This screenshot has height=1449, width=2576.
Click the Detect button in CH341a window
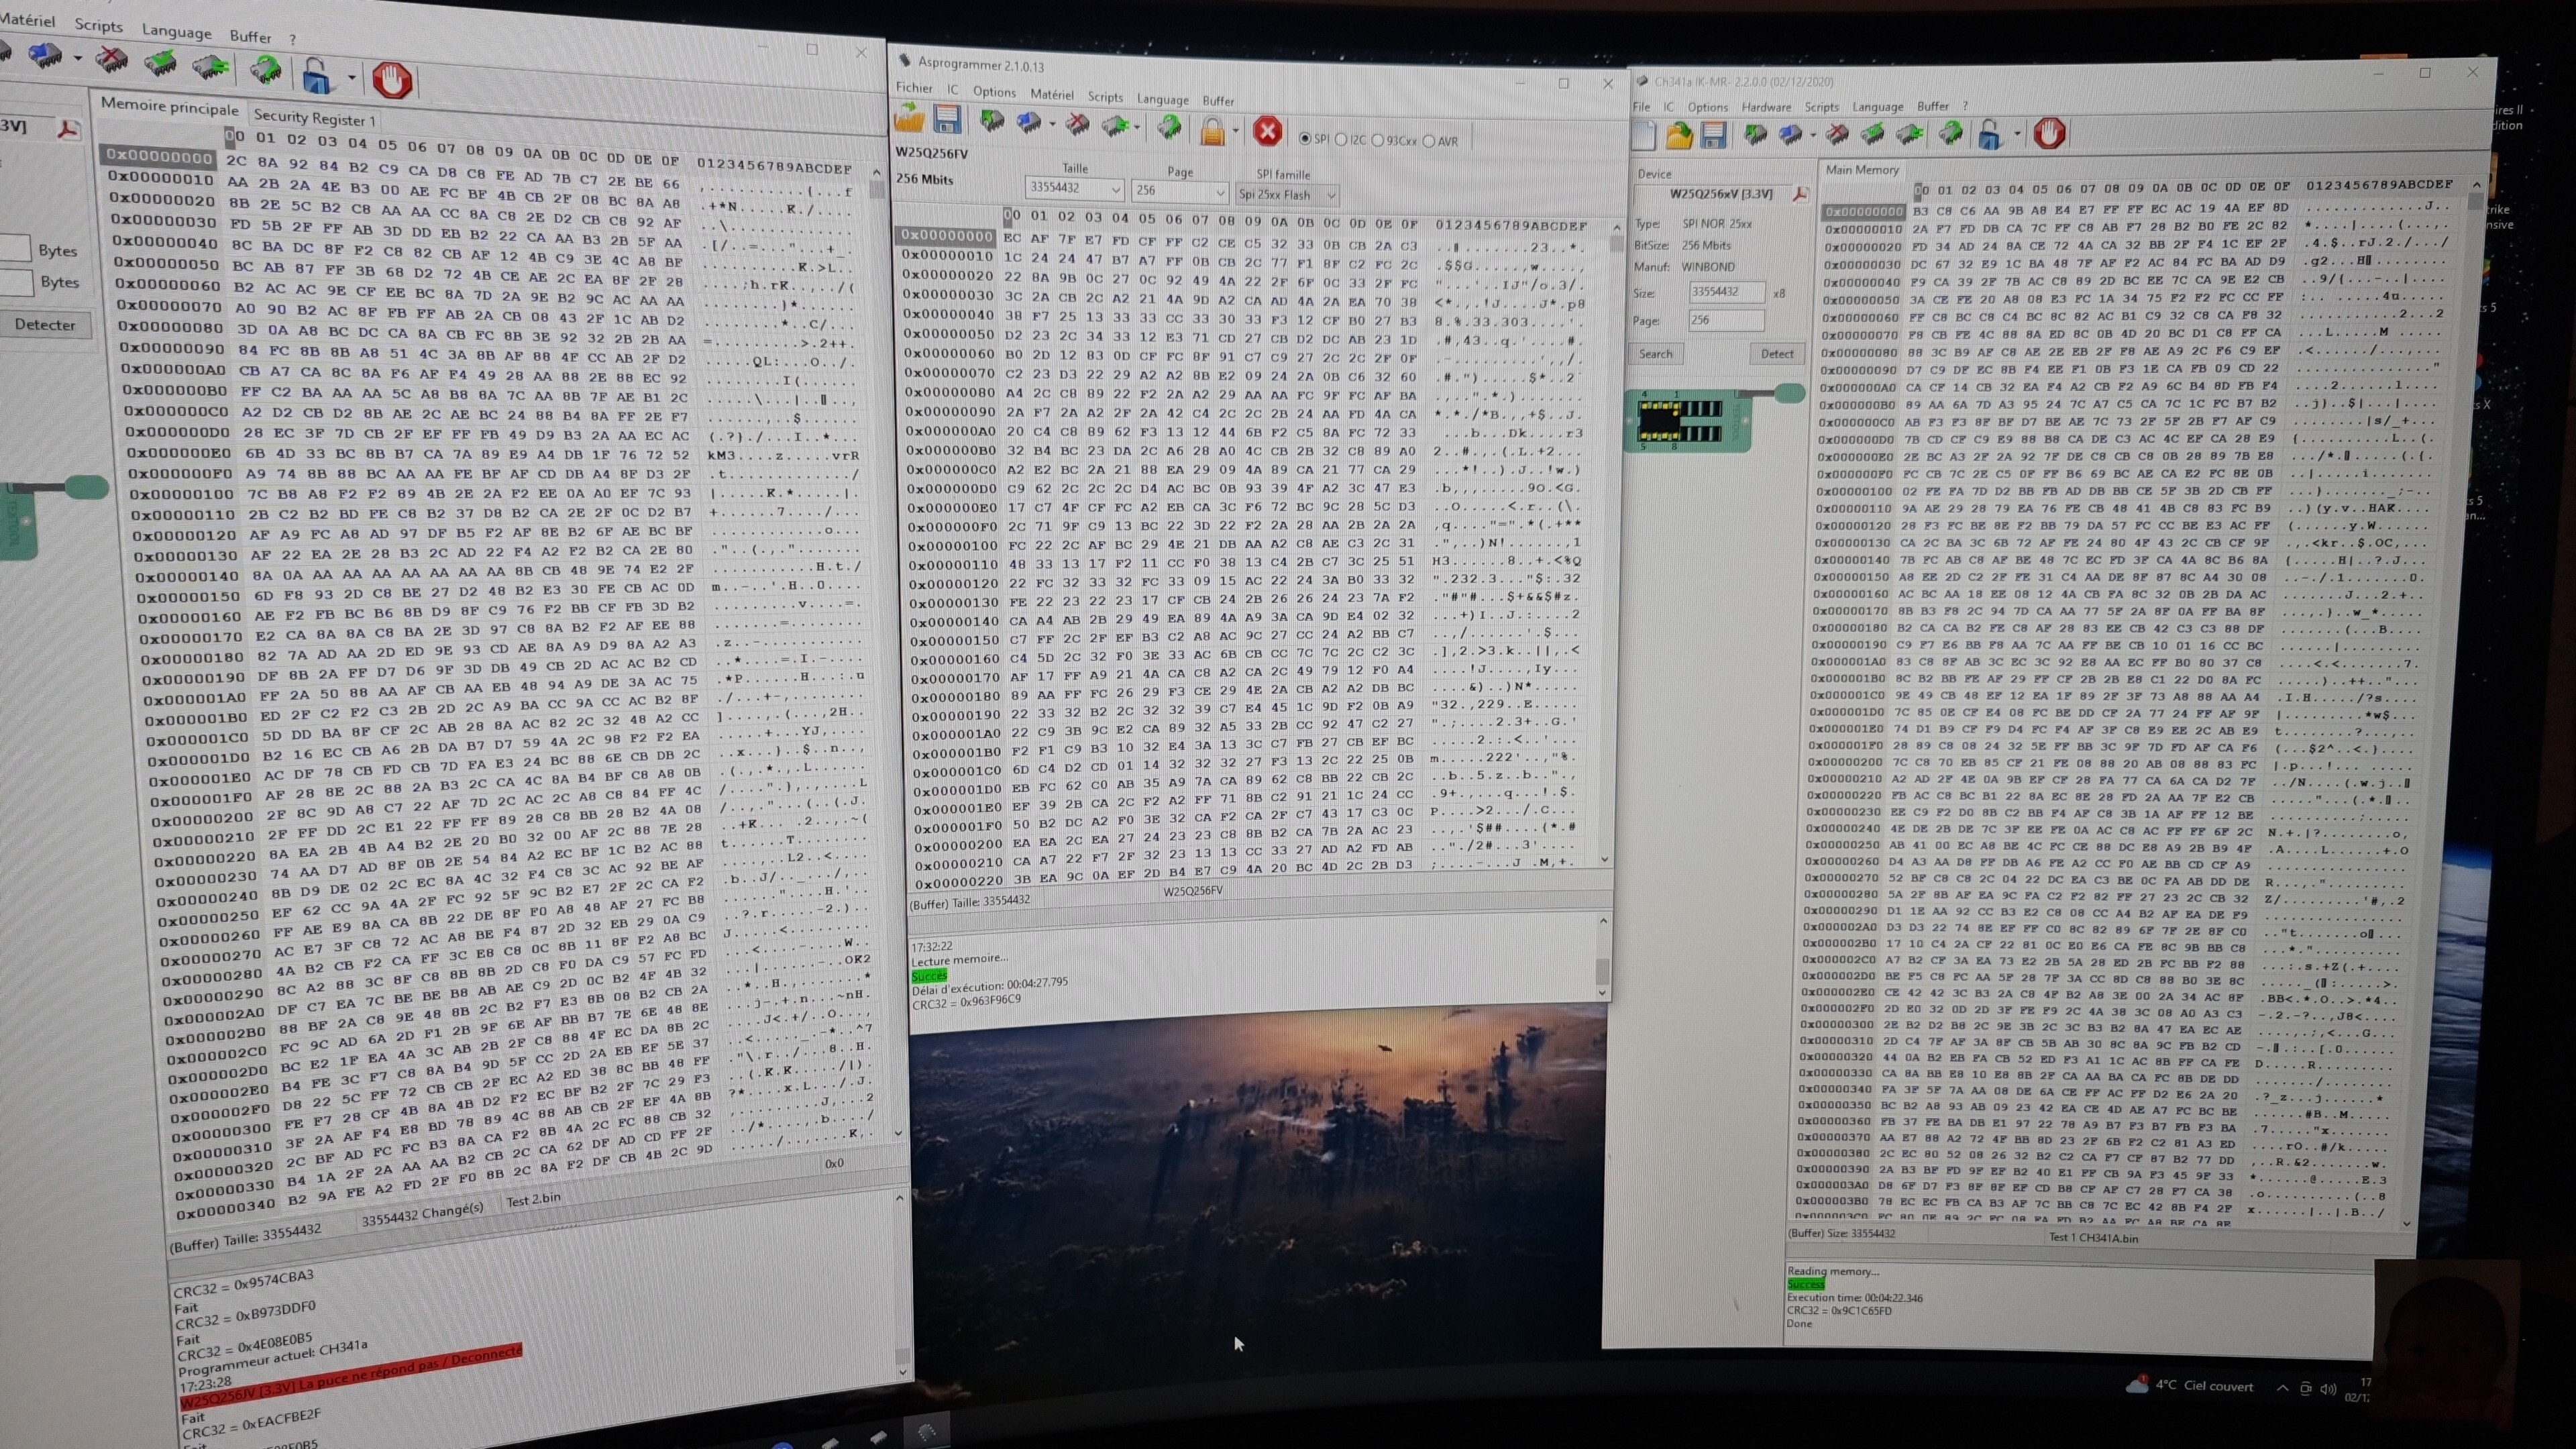click(x=1776, y=353)
